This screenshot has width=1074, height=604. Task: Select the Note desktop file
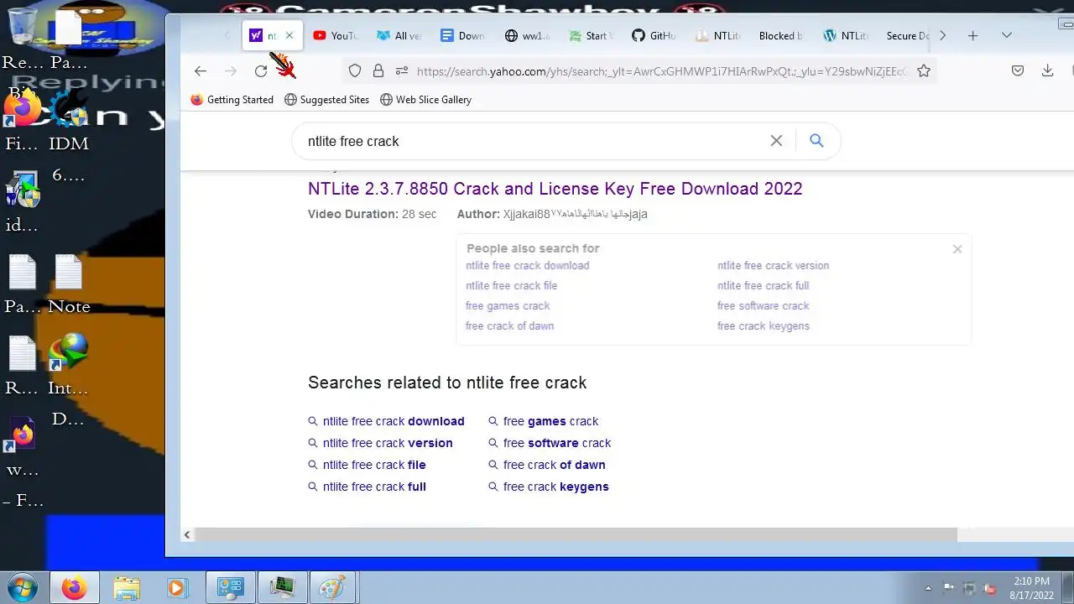point(69,285)
